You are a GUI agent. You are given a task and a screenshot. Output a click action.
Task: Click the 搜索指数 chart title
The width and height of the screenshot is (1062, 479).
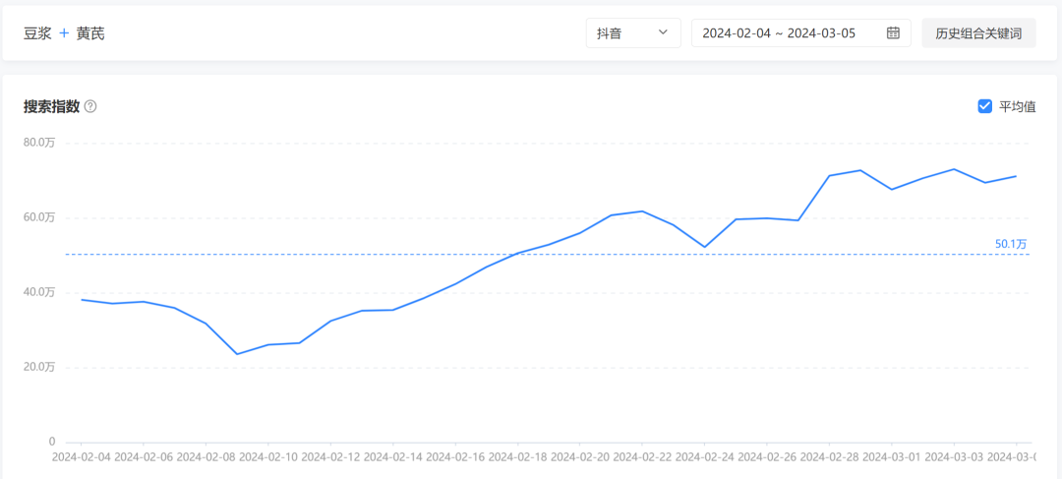51,106
